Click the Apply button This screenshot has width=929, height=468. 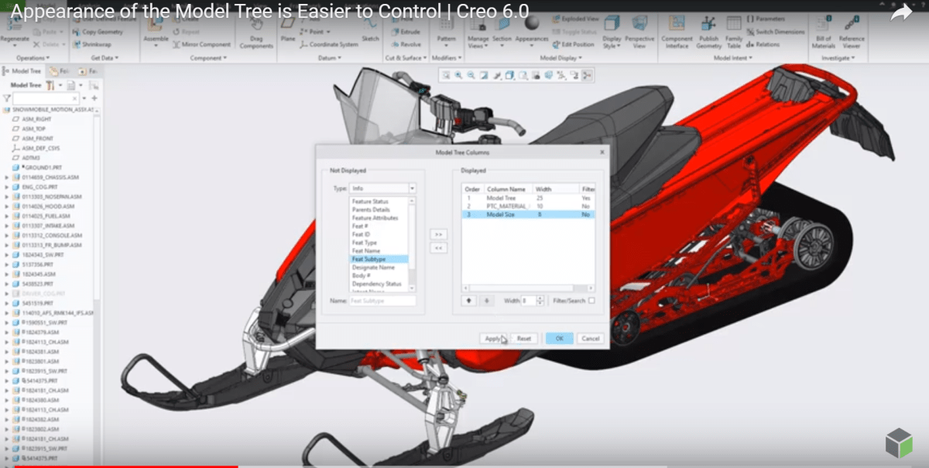point(492,338)
